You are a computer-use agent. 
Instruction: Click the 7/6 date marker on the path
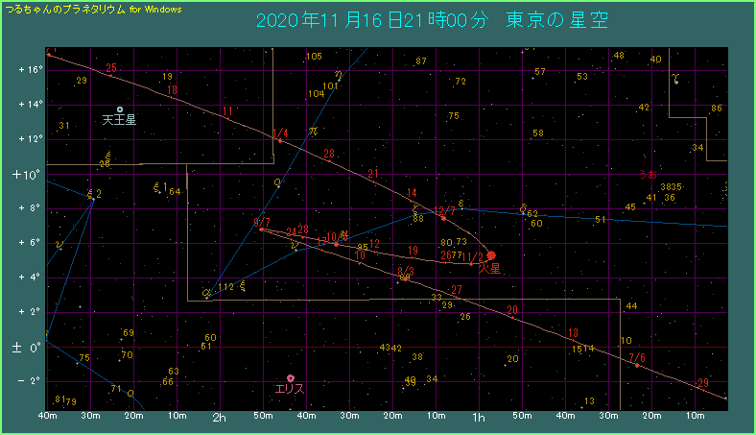click(x=637, y=365)
